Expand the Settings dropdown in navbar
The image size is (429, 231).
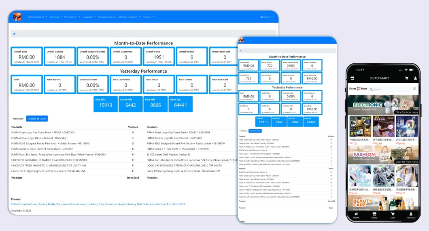(55, 17)
